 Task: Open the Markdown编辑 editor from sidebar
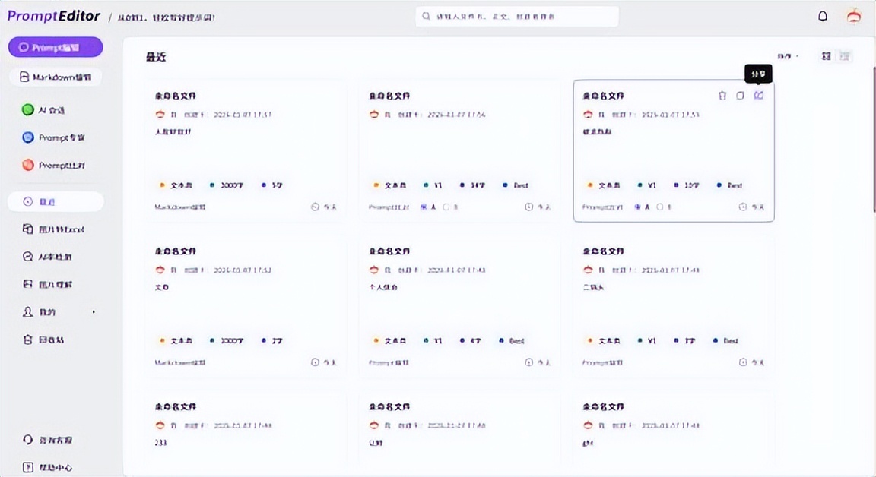55,76
